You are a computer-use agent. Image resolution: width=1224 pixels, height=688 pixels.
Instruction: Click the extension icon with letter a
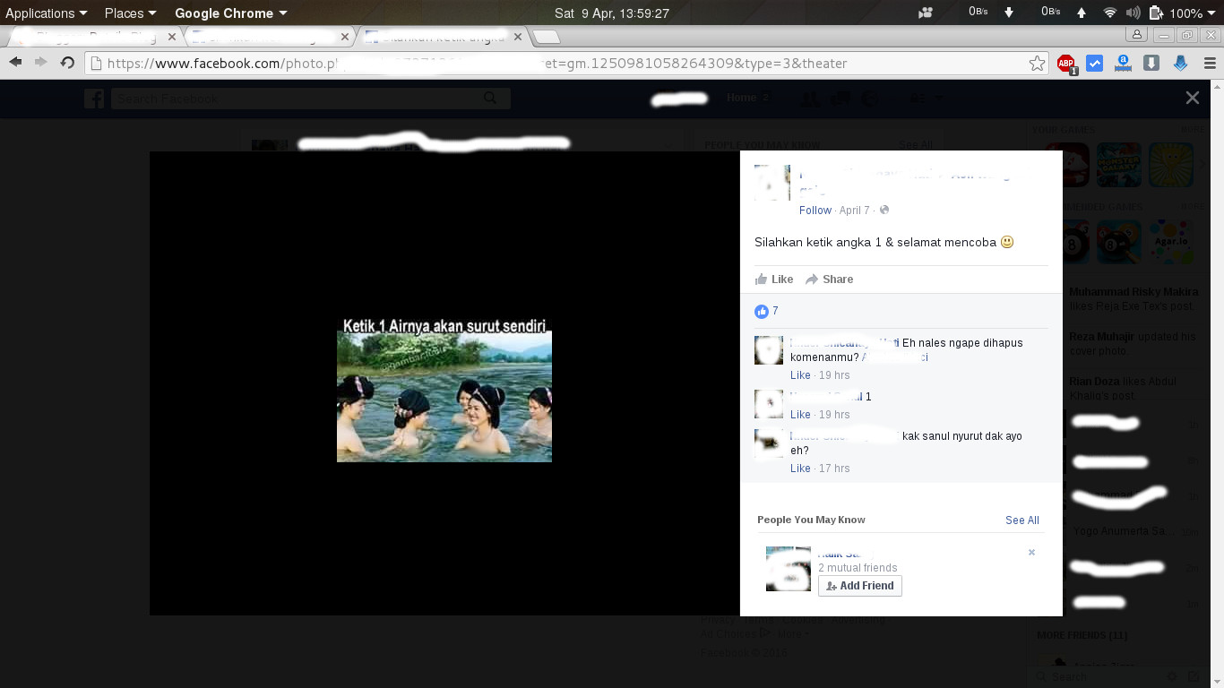pyautogui.click(x=1123, y=63)
